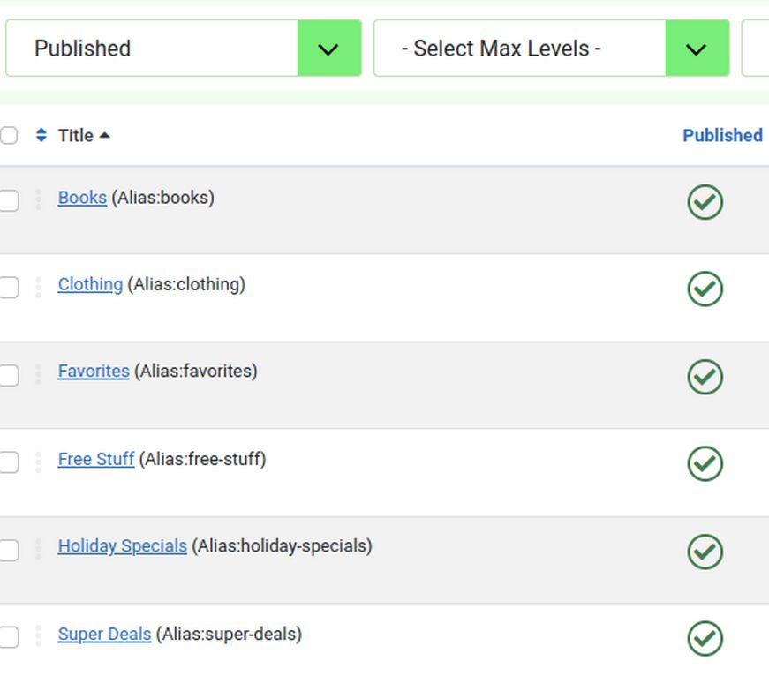Viewport: 769px width, 676px height.
Task: Click the drag handle beside Free Stuff
Action: pos(38,462)
